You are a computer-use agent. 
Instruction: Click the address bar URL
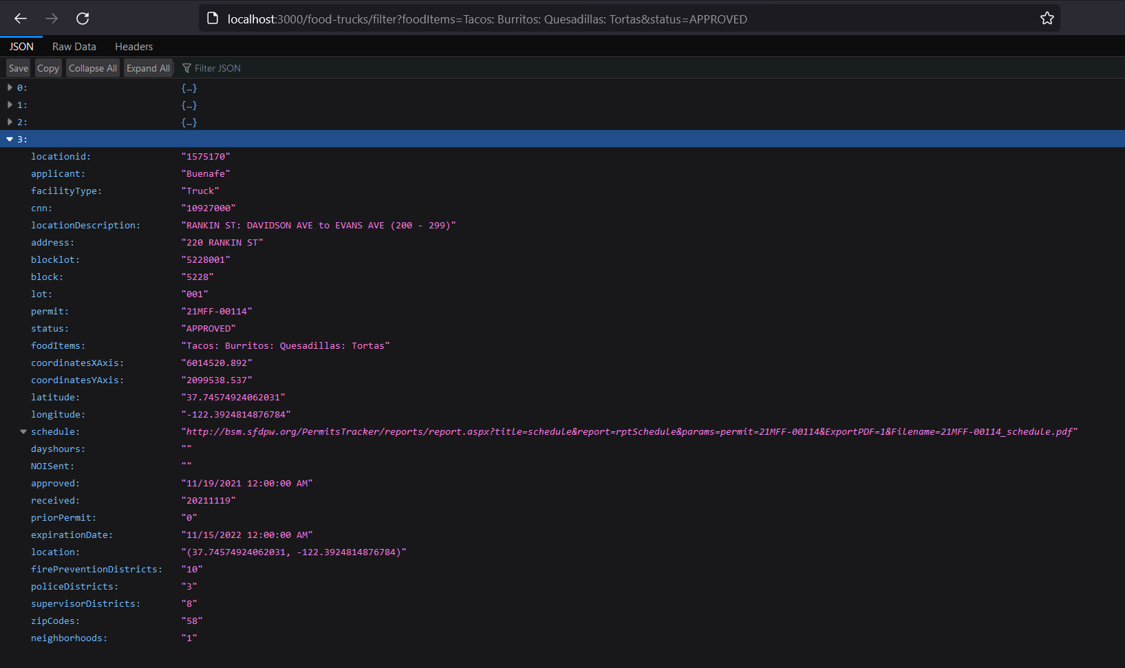pyautogui.click(x=487, y=19)
